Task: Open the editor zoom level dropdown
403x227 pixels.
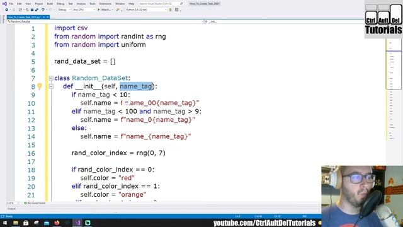Action: coord(13,203)
